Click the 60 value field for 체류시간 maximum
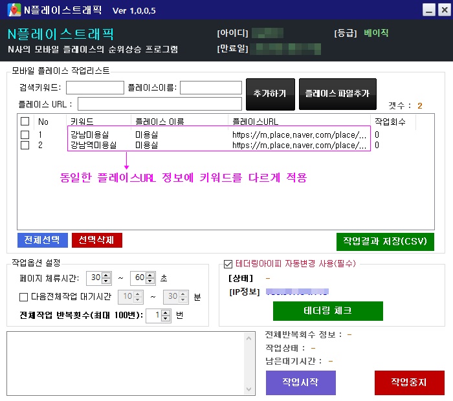453x401 pixels. coord(138,278)
